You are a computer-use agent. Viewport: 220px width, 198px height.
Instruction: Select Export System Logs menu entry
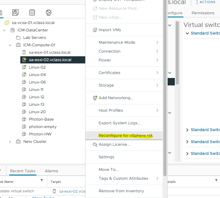(x=124, y=123)
